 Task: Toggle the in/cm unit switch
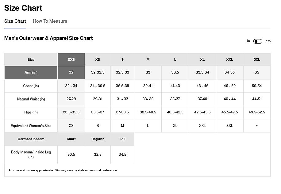(258, 41)
